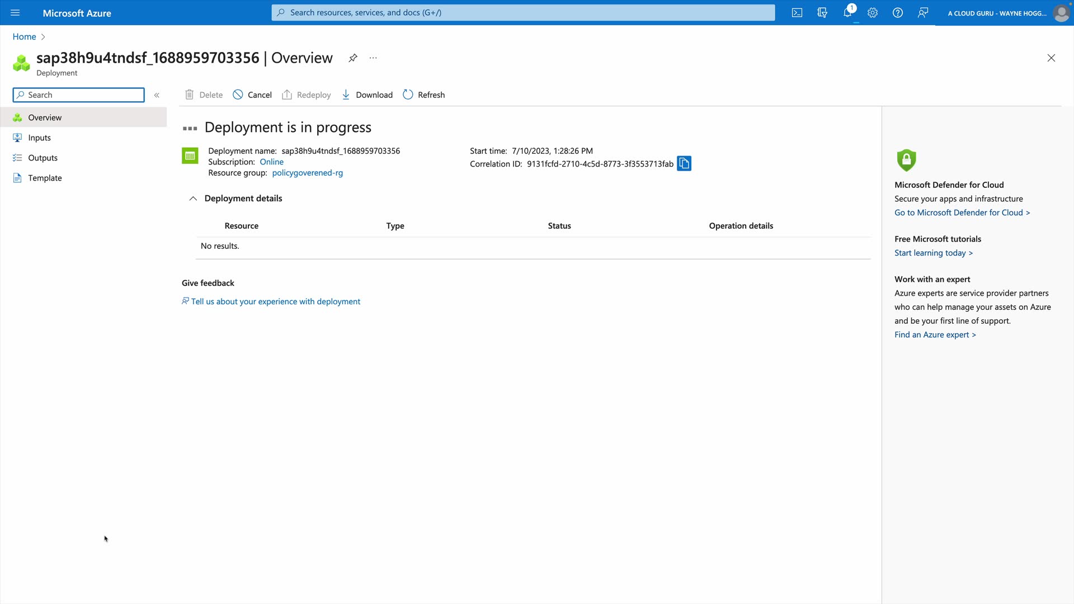
Task: Cancel the deployment in progress
Action: 252,95
